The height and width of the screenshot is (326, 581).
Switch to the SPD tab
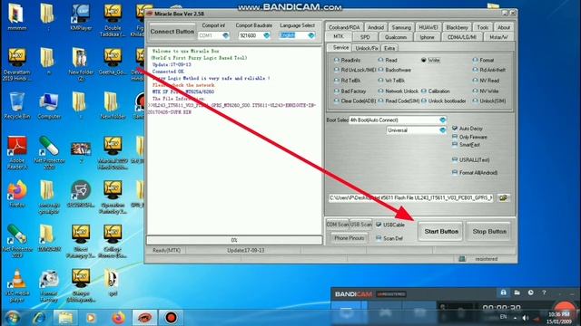point(365,37)
